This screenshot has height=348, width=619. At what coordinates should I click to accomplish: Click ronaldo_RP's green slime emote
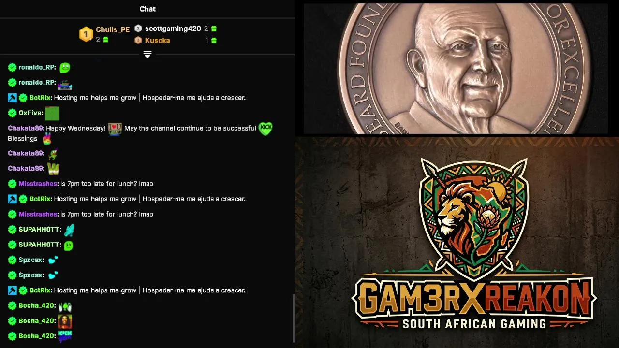click(x=65, y=67)
